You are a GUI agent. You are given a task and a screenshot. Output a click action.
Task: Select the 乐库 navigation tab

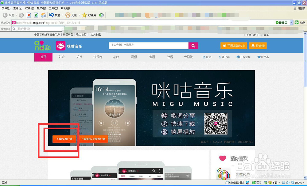[80, 57]
